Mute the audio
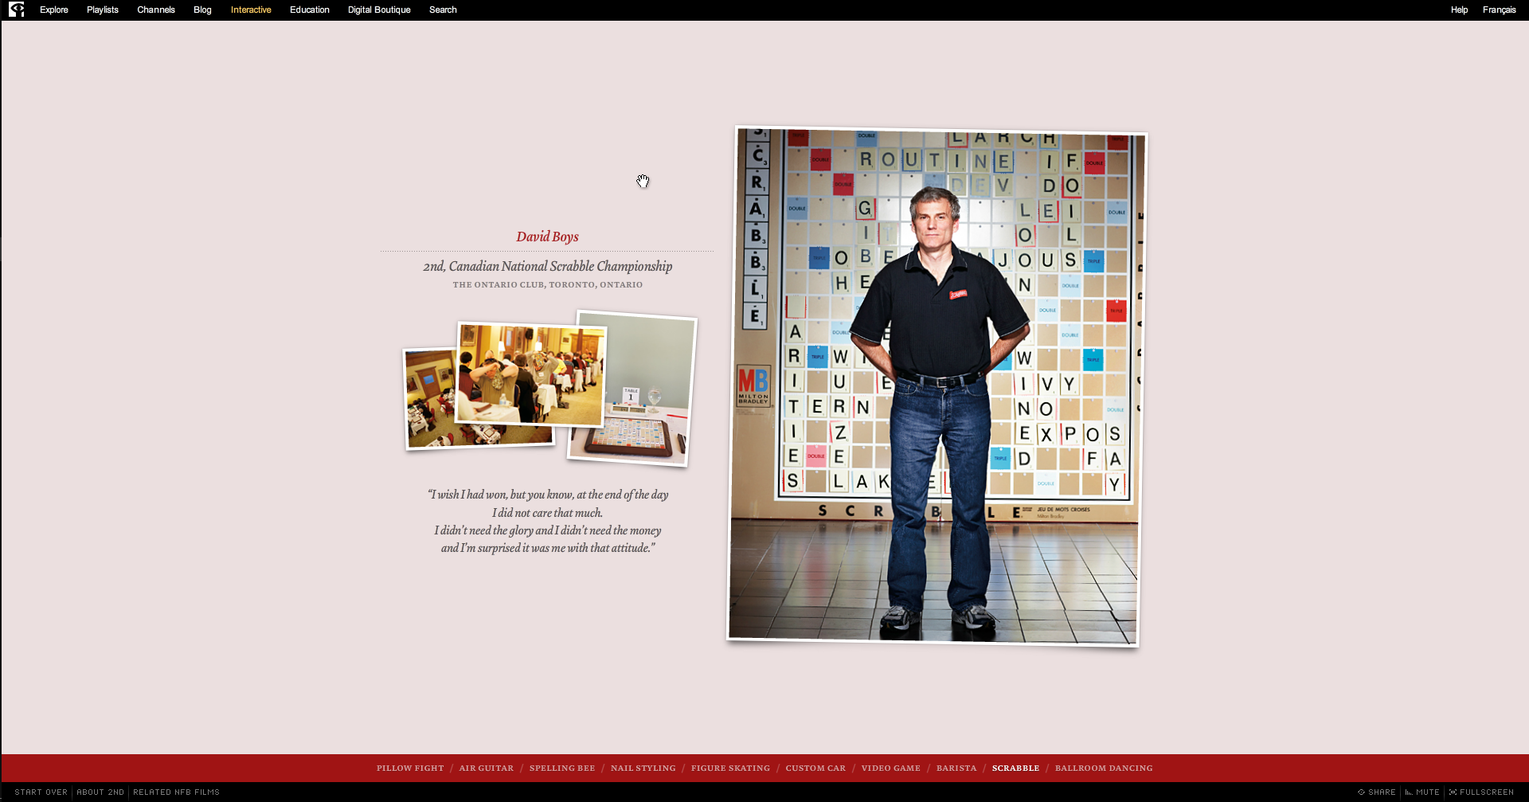 (x=1422, y=792)
